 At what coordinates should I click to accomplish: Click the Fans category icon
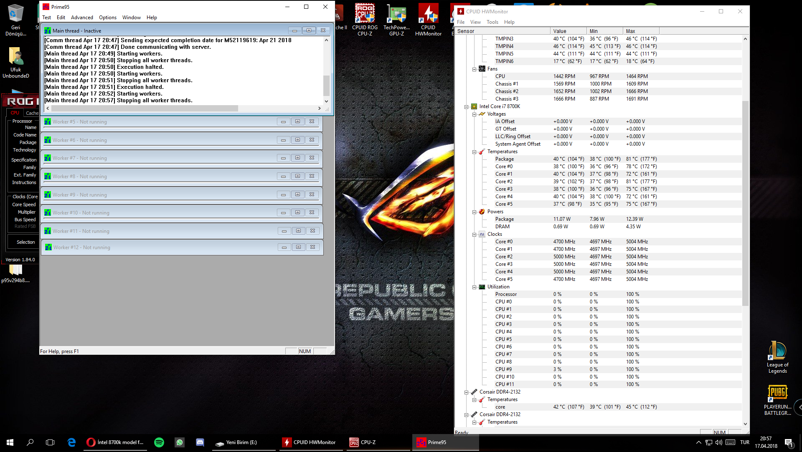pyautogui.click(x=482, y=69)
